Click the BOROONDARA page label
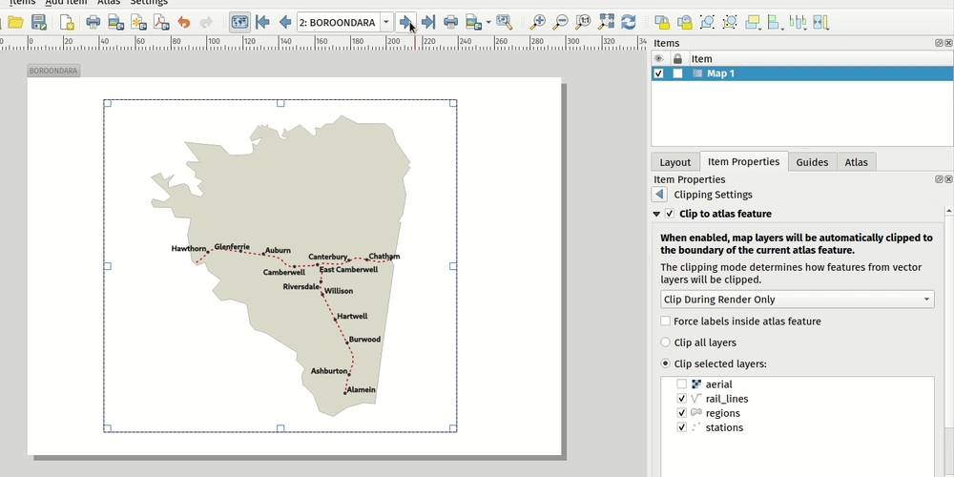Image resolution: width=954 pixels, height=477 pixels. [x=53, y=71]
